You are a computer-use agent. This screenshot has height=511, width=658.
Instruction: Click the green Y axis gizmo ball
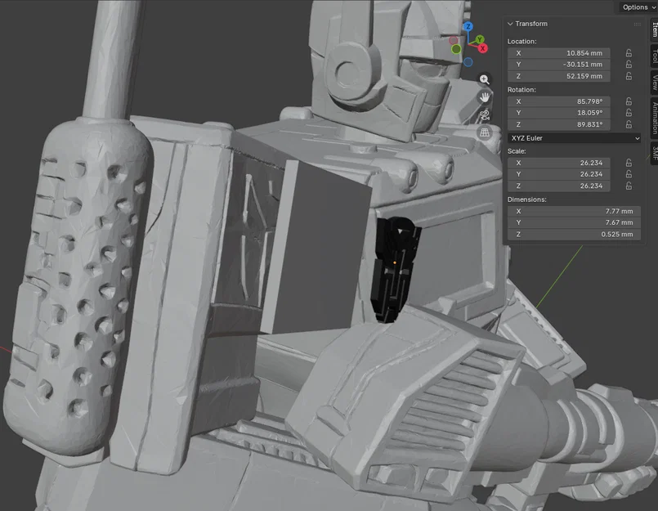pos(479,40)
